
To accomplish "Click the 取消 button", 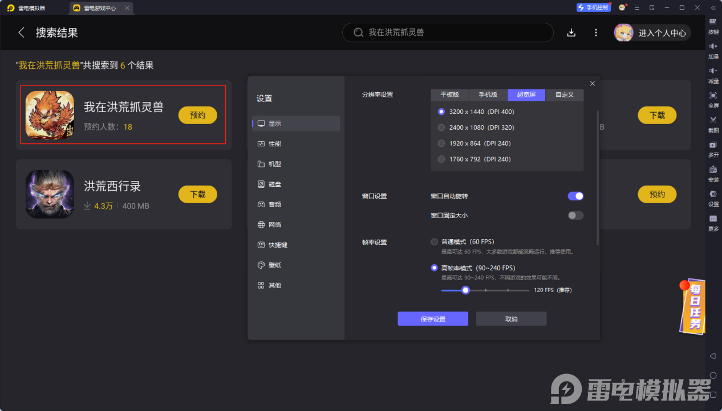I will (x=512, y=319).
